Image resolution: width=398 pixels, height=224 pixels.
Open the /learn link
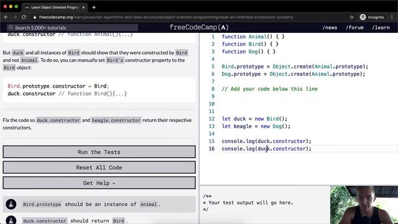[381, 27]
